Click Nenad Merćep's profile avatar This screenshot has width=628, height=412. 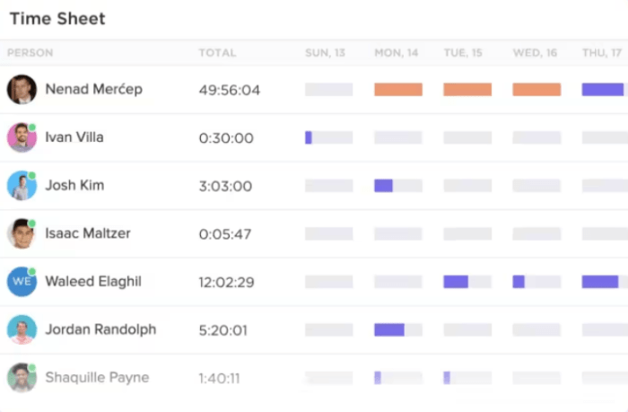point(22,90)
